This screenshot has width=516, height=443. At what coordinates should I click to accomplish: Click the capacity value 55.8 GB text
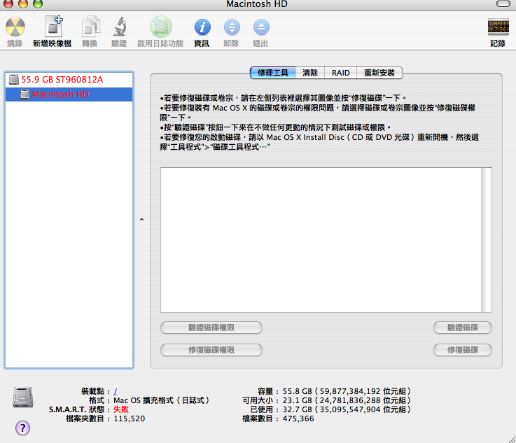[x=347, y=391]
